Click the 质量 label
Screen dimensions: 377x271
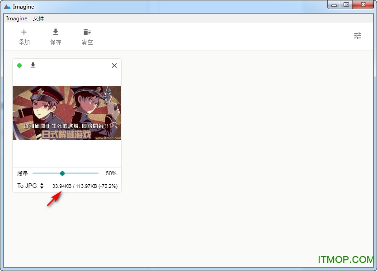pyautogui.click(x=23, y=173)
